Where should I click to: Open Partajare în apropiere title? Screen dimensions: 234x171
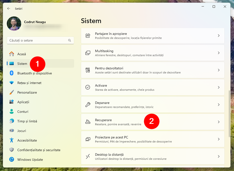tap(111, 34)
